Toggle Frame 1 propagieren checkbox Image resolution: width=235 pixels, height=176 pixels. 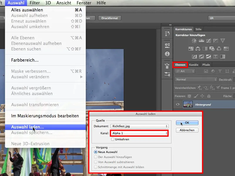(x=218, y=87)
